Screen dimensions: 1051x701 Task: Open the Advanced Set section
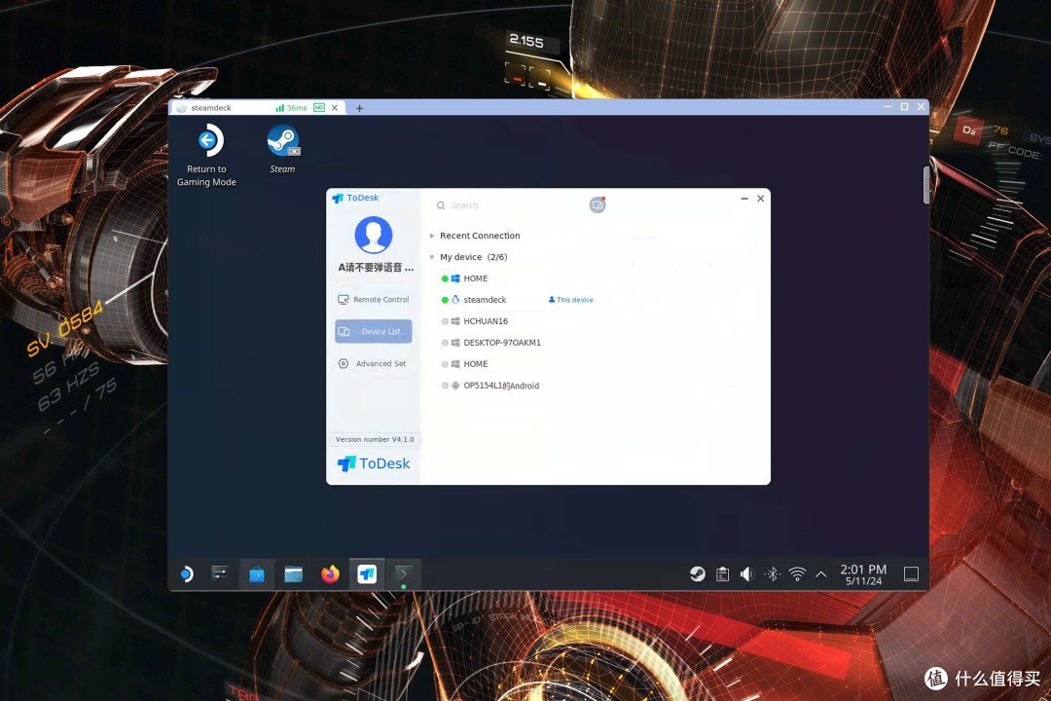point(374,363)
